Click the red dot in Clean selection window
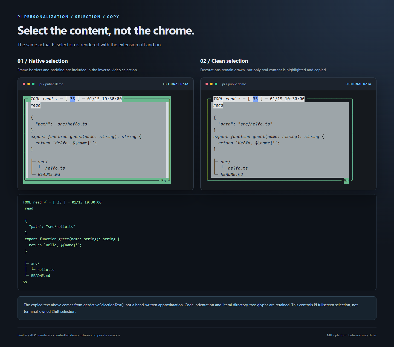This screenshot has width=394, height=347. pos(207,84)
